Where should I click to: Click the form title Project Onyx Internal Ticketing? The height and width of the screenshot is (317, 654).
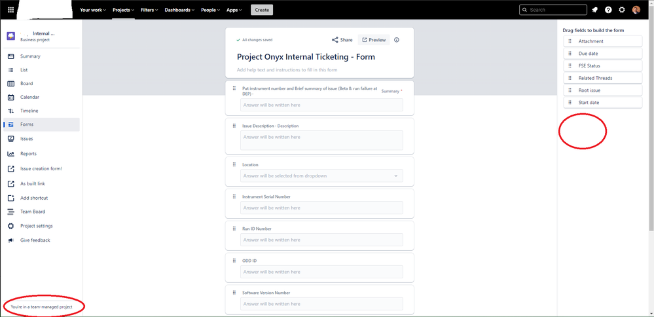[306, 57]
